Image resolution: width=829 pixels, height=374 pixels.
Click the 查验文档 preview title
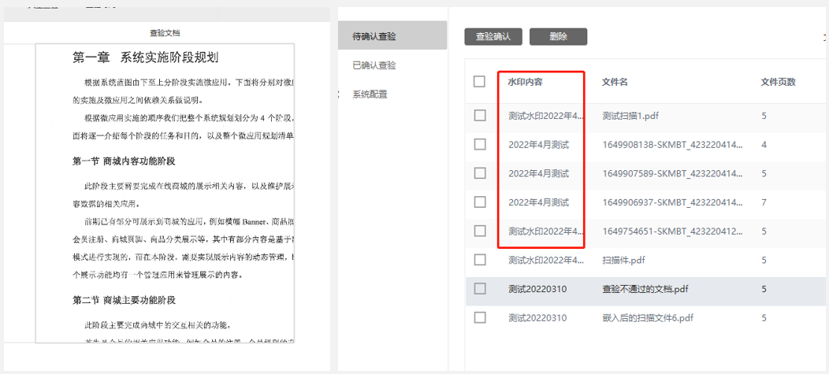(x=165, y=33)
